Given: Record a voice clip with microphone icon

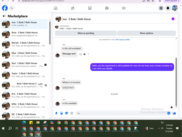Looking at the screenshot, I should [x=56, y=113].
